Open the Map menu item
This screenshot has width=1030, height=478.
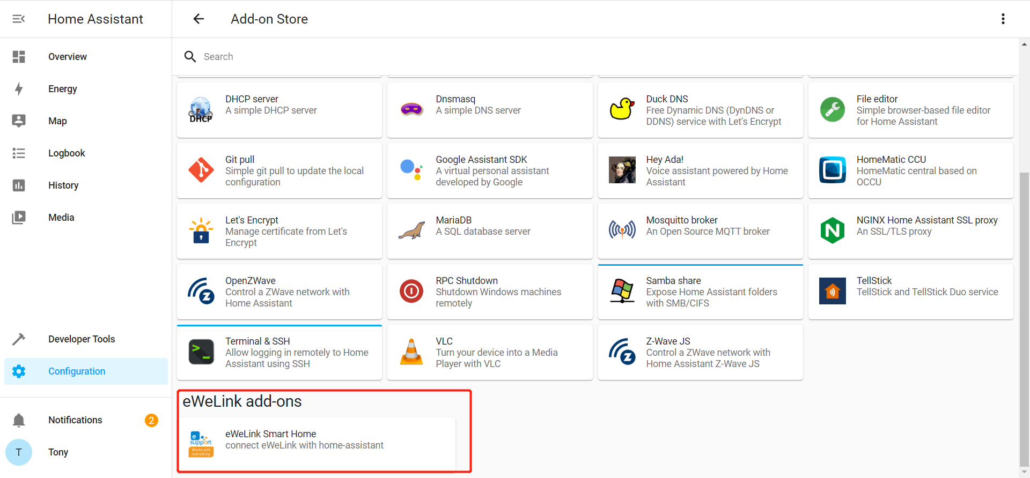(x=86, y=121)
